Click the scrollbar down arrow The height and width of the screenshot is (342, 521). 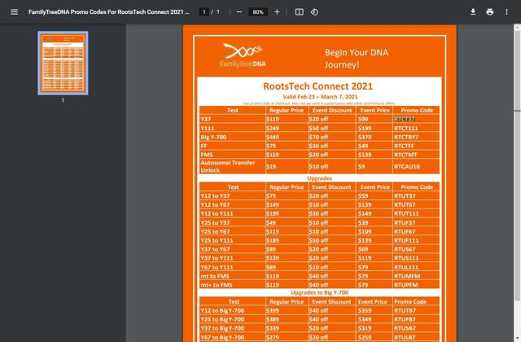517,339
